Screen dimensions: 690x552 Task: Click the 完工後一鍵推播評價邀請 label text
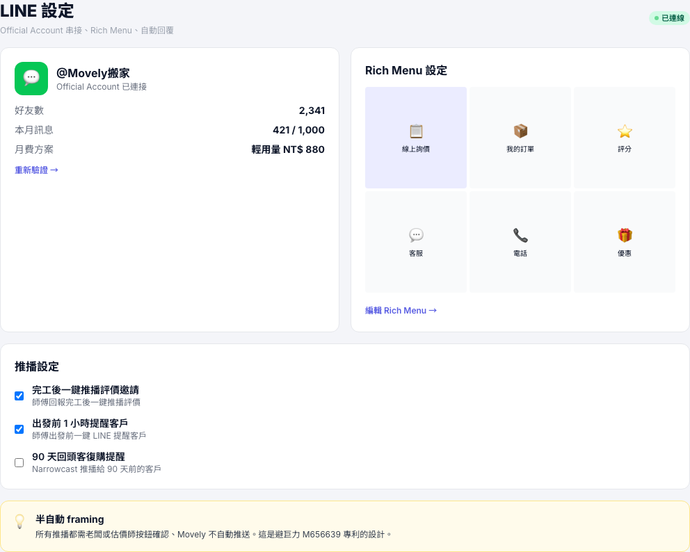coord(86,390)
